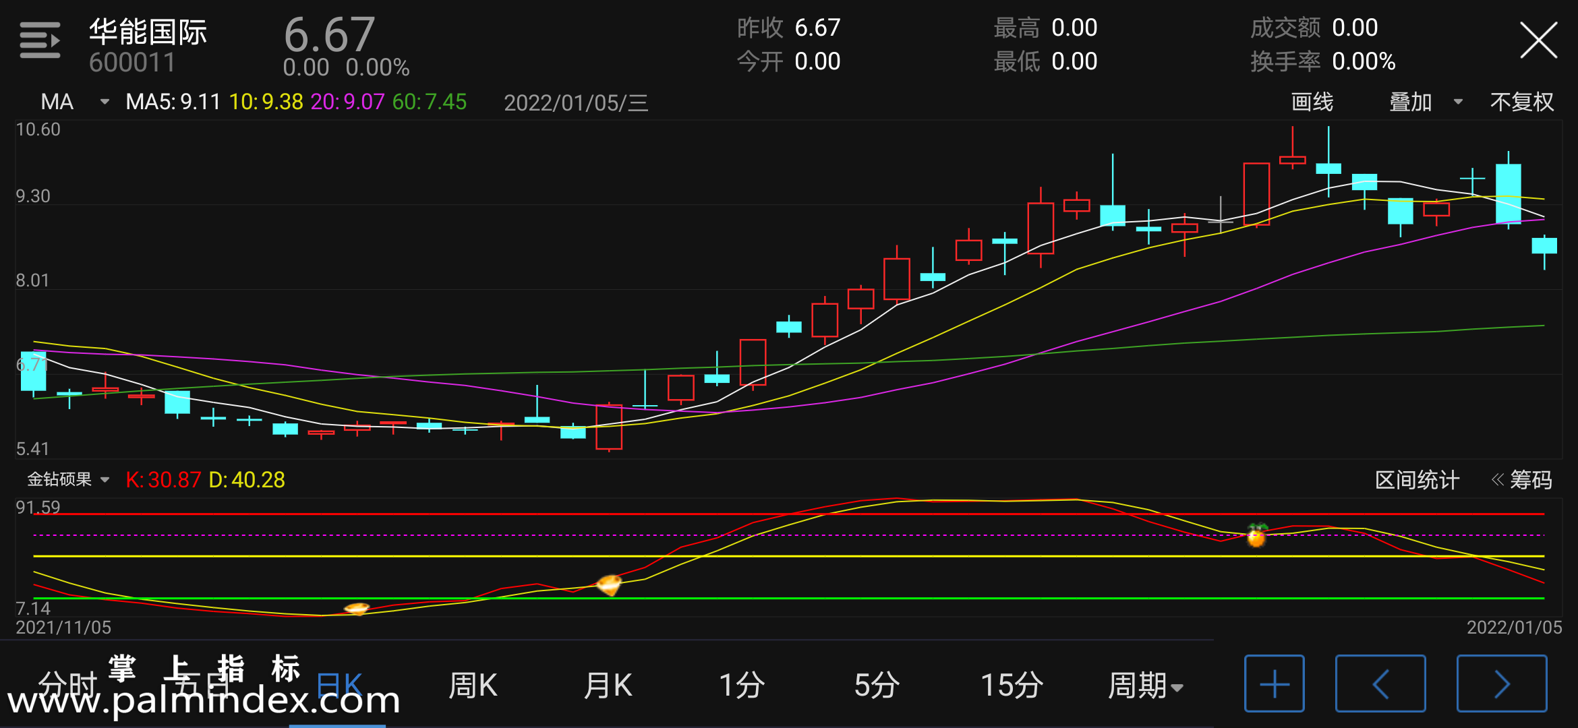
Task: Click the 最高 0.00 high value
Action: click(x=1045, y=28)
